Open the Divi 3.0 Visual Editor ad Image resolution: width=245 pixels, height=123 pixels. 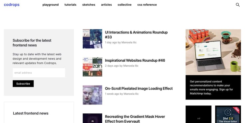coord(228,114)
